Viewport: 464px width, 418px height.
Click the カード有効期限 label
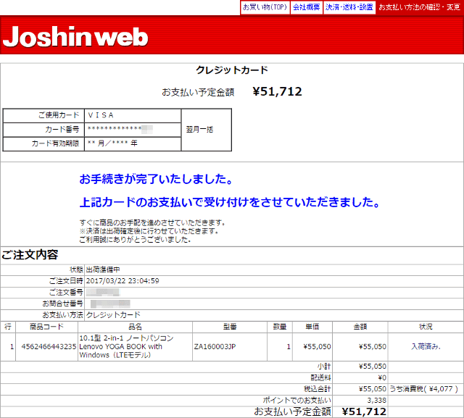pos(55,143)
